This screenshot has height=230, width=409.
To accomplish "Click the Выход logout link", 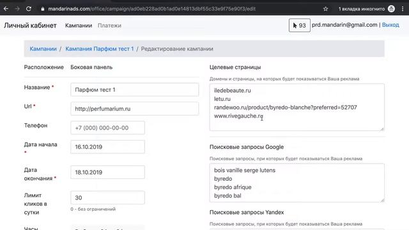I will (x=390, y=25).
